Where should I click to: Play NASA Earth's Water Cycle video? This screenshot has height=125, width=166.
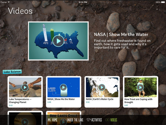[102, 87]
